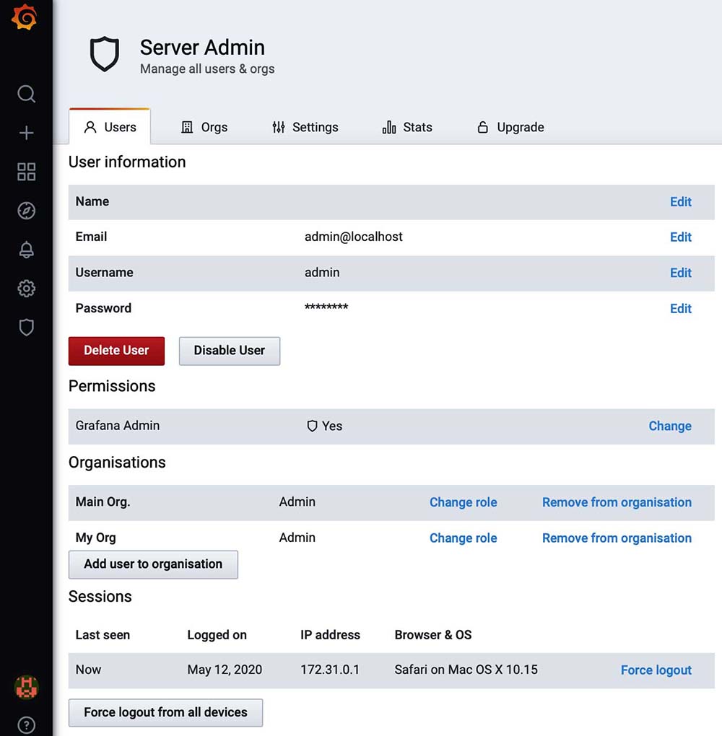
Task: Switch to the Settings tab
Action: [x=305, y=127]
